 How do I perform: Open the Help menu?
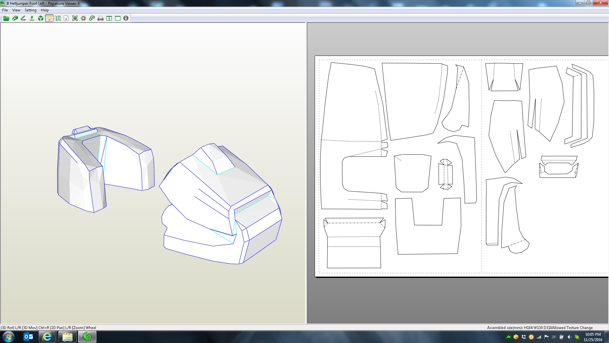[x=45, y=10]
